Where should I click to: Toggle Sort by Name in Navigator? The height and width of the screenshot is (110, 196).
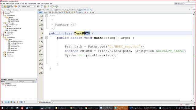(x=21, y=102)
